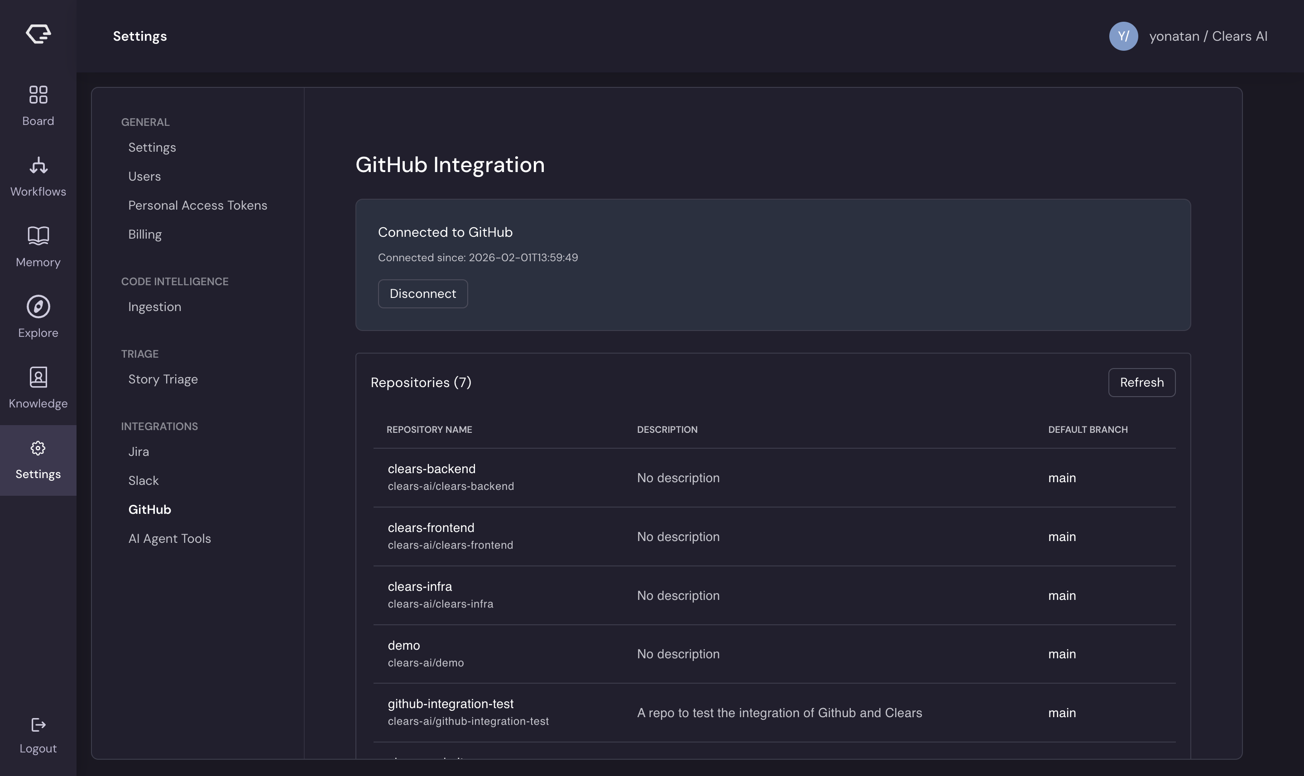
Task: Click the Clears logo icon
Action: click(x=38, y=34)
